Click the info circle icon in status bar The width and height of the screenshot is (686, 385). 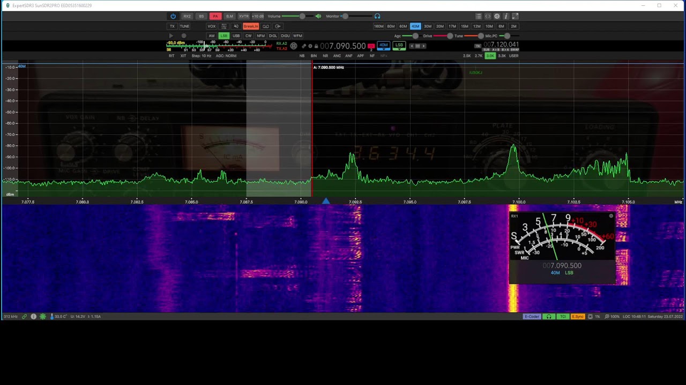pyautogui.click(x=33, y=317)
